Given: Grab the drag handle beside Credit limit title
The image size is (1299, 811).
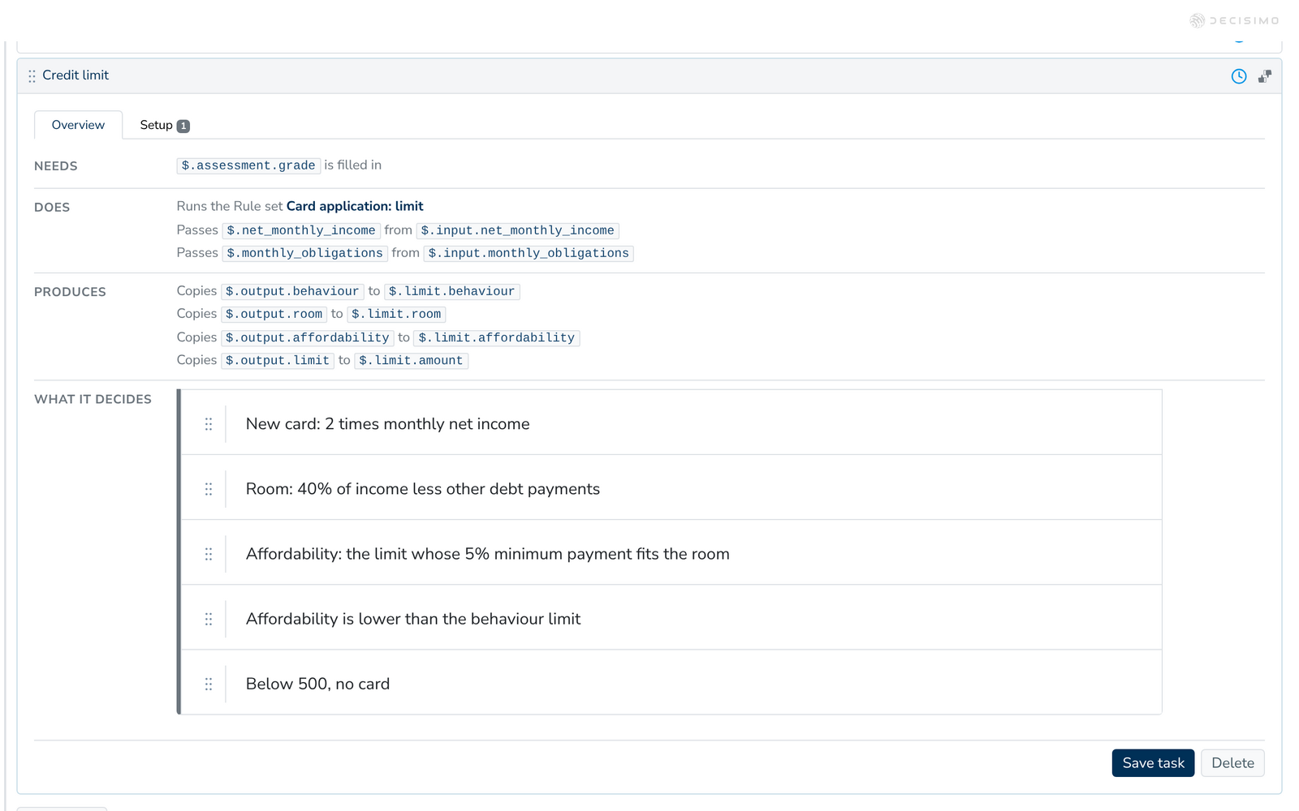Looking at the screenshot, I should [x=32, y=76].
